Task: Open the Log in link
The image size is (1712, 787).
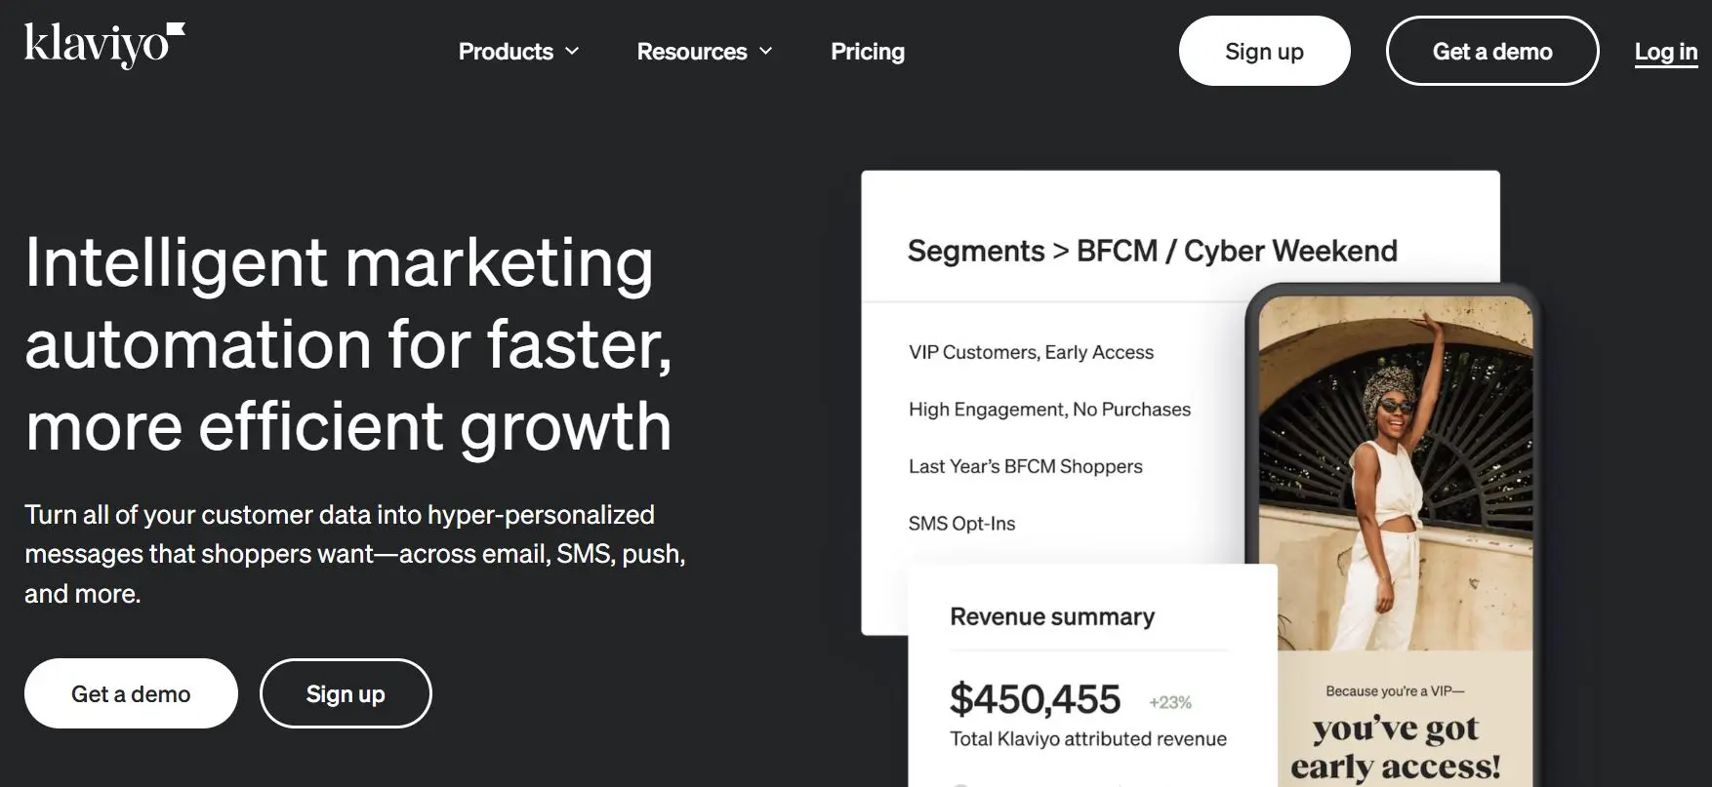Action: coord(1666,52)
